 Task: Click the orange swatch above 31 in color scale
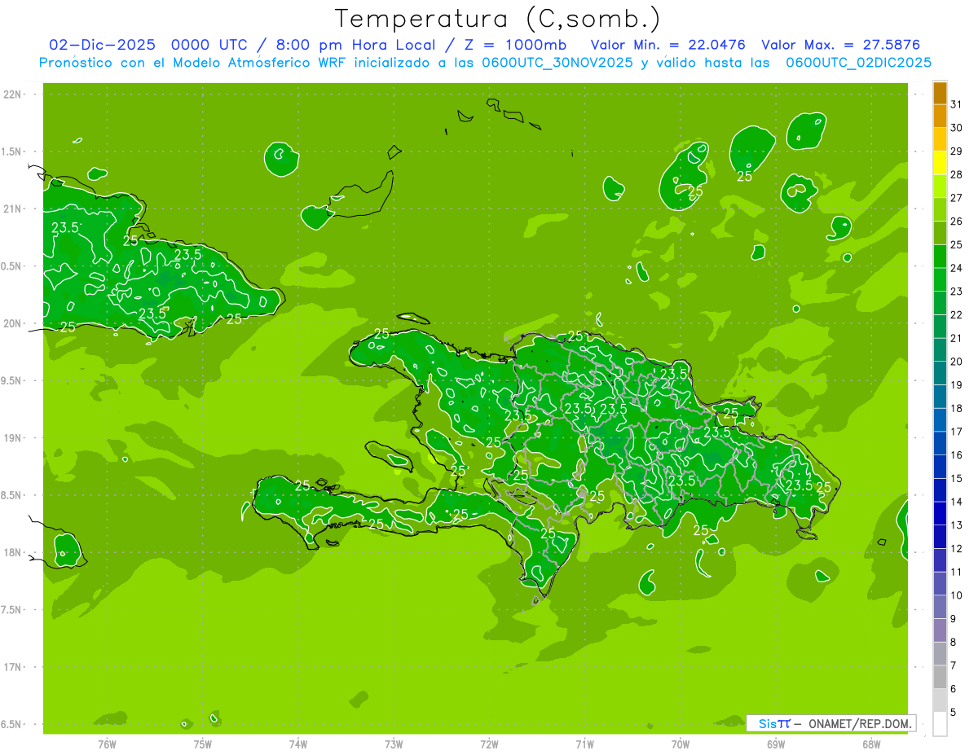[940, 93]
